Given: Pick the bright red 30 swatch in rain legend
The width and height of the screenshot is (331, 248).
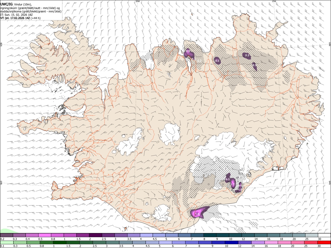Looking at the screenshot, I should tap(324, 243).
